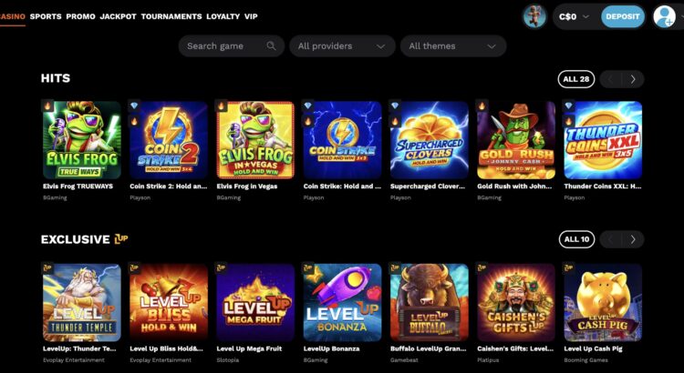Open the user profile icon
Image resolution: width=684 pixels, height=373 pixels.
tap(664, 17)
